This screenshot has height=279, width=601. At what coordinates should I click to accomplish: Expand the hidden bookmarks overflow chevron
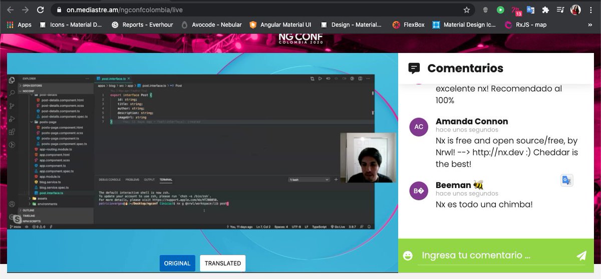tap(589, 24)
